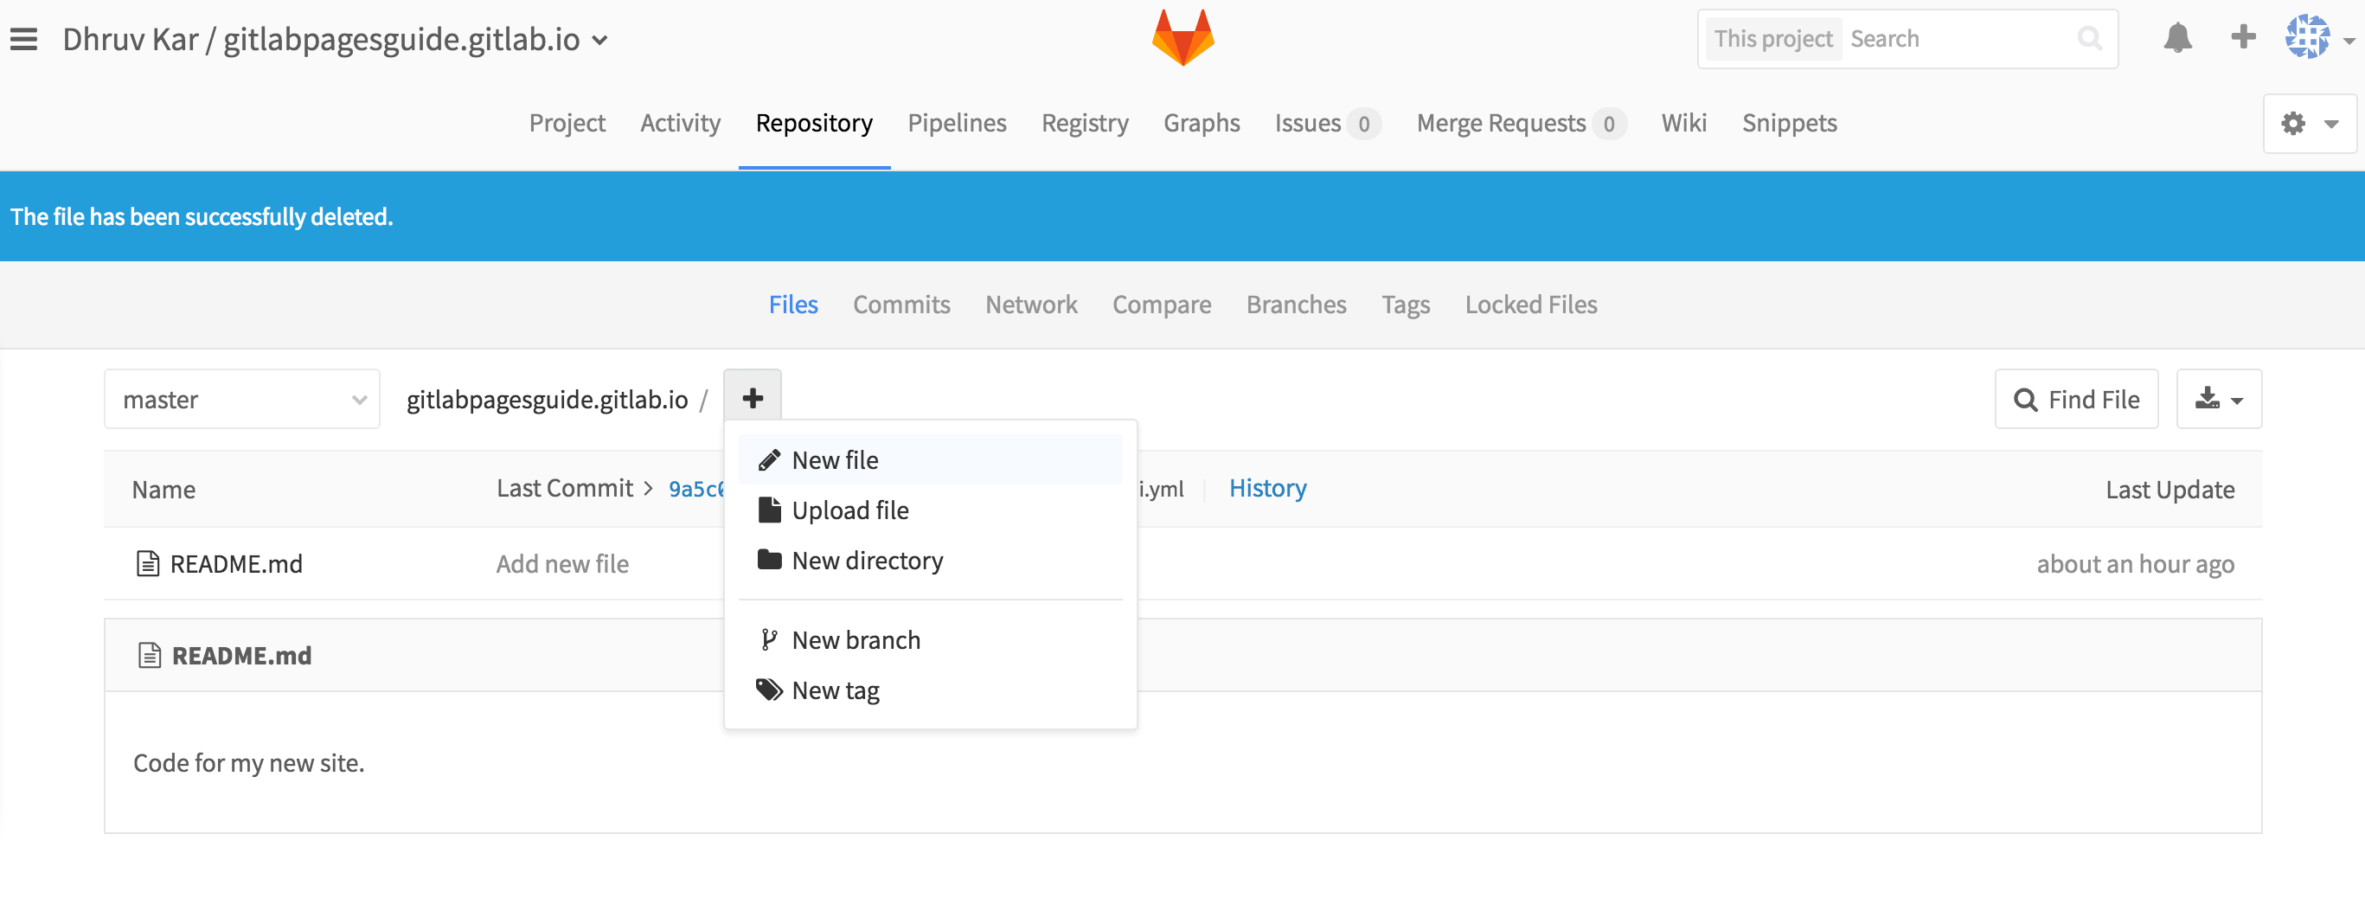Click the README.md file icon in list
This screenshot has height=924, width=2365.
[147, 563]
